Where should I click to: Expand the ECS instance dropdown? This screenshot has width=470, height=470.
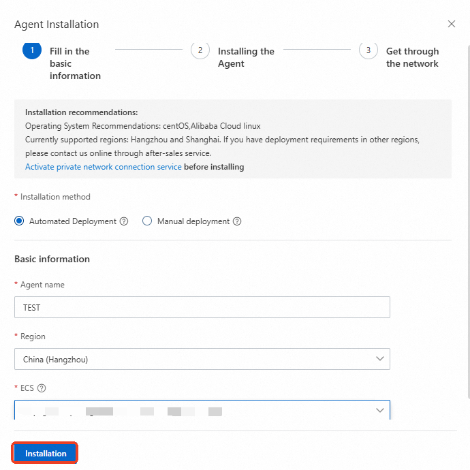tap(202, 409)
